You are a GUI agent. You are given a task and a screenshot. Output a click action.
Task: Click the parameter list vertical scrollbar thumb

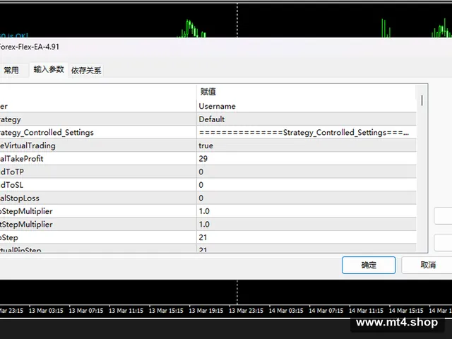[422, 100]
